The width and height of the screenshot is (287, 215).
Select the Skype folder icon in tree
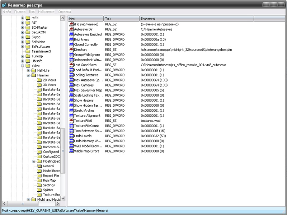[28, 37]
